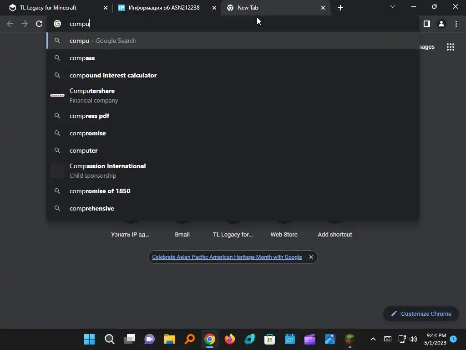Show hidden system tray icons
The width and height of the screenshot is (466, 350).
coord(373,339)
